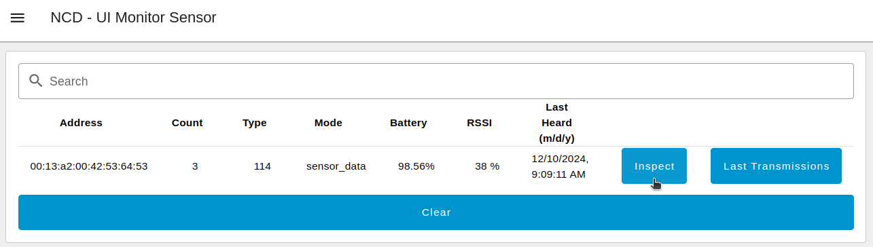Open the hamburger navigation menu
873x247 pixels.
click(18, 18)
